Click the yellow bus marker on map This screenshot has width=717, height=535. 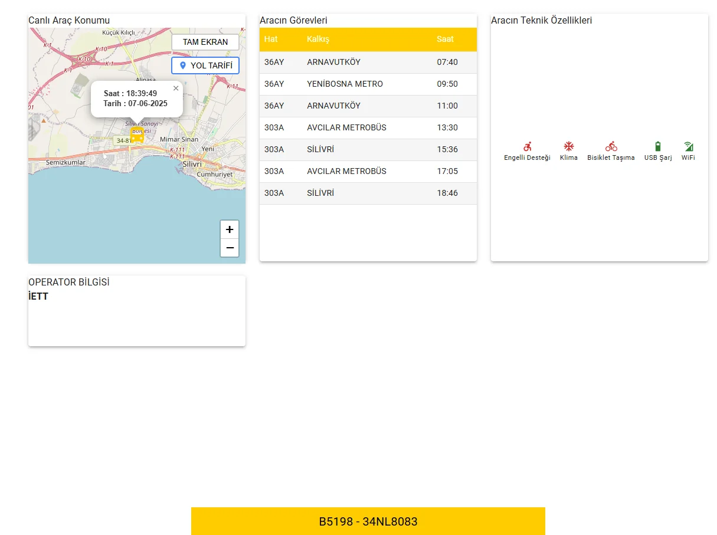coord(137,136)
